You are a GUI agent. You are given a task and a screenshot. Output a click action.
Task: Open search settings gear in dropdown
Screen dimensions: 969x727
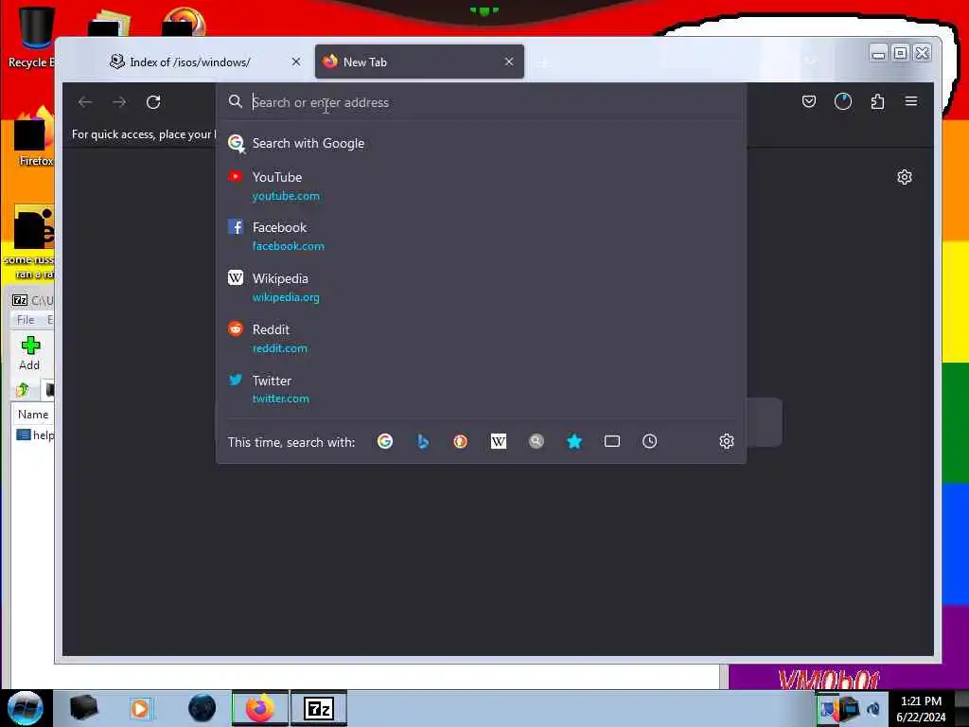coord(726,441)
